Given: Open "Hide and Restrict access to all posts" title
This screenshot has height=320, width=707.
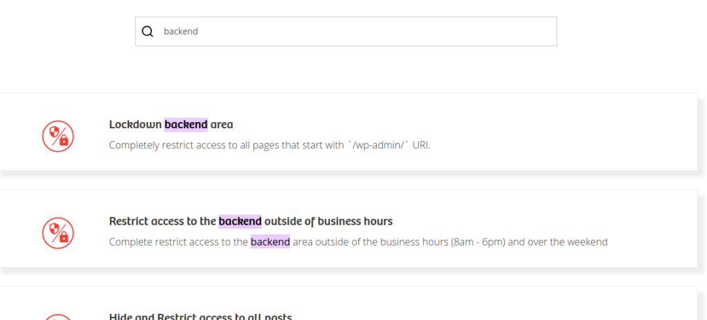Looking at the screenshot, I should tap(201, 317).
